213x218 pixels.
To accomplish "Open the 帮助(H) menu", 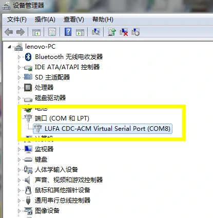I will [x=103, y=19].
